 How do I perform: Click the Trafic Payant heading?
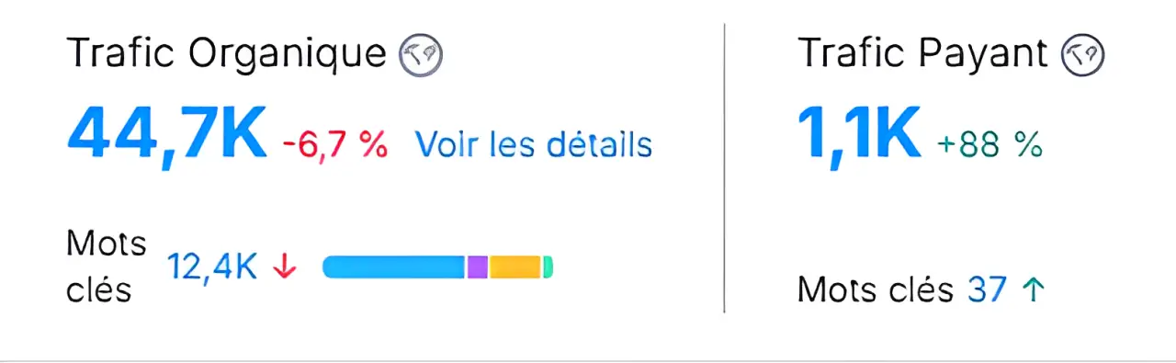(923, 55)
